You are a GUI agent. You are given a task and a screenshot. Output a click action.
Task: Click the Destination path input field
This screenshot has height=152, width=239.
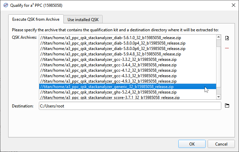[x=130, y=106]
